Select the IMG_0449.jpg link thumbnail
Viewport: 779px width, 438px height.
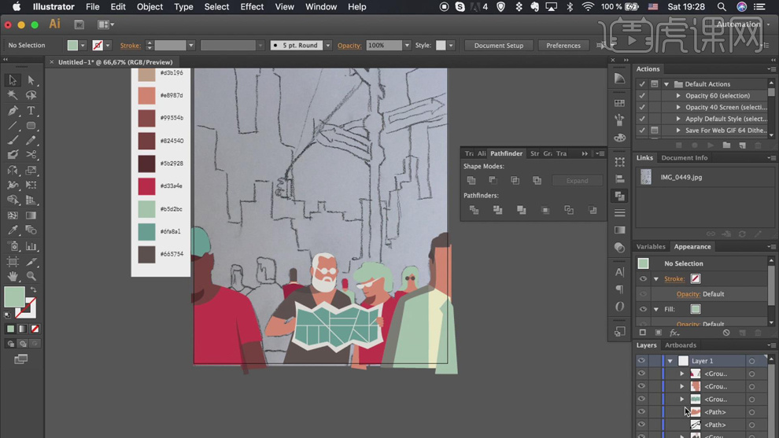click(x=646, y=178)
